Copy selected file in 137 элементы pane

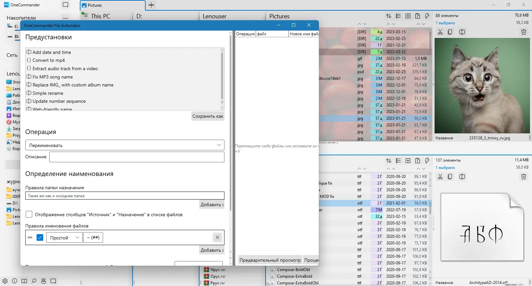click(x=450, y=177)
